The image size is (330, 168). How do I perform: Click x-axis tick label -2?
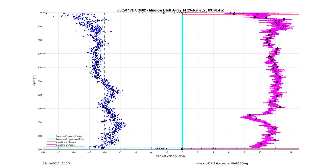coord(167,152)
